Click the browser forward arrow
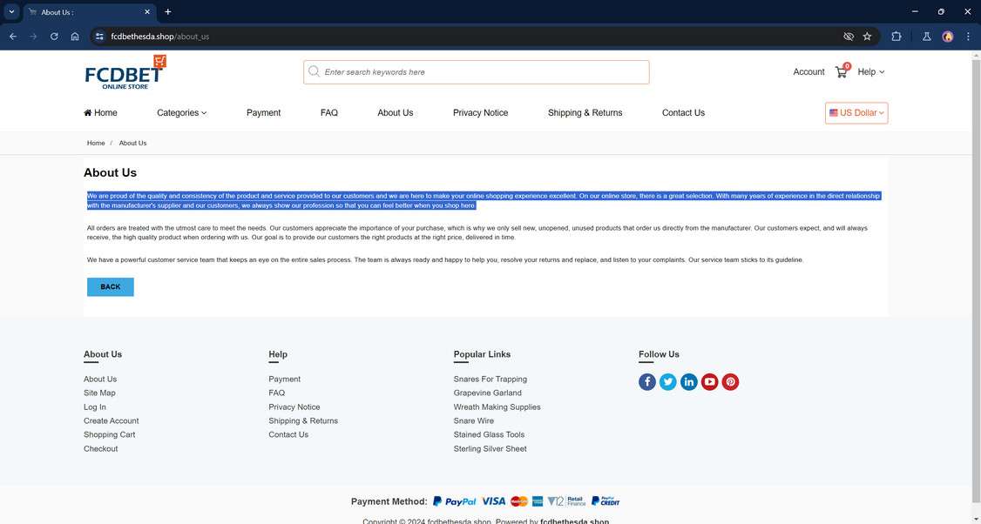 pos(33,37)
